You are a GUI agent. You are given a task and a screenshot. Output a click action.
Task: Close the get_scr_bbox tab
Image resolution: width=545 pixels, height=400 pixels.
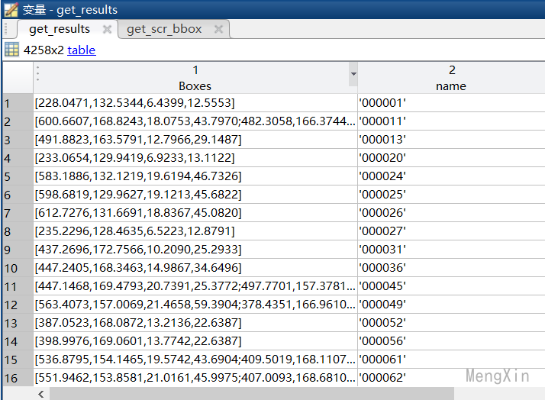tap(218, 29)
